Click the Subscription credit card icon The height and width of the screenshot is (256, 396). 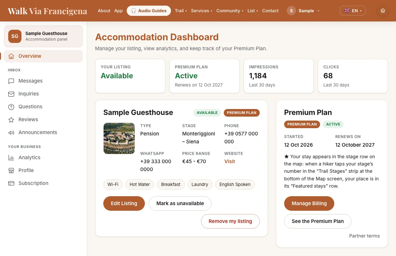(x=11, y=183)
